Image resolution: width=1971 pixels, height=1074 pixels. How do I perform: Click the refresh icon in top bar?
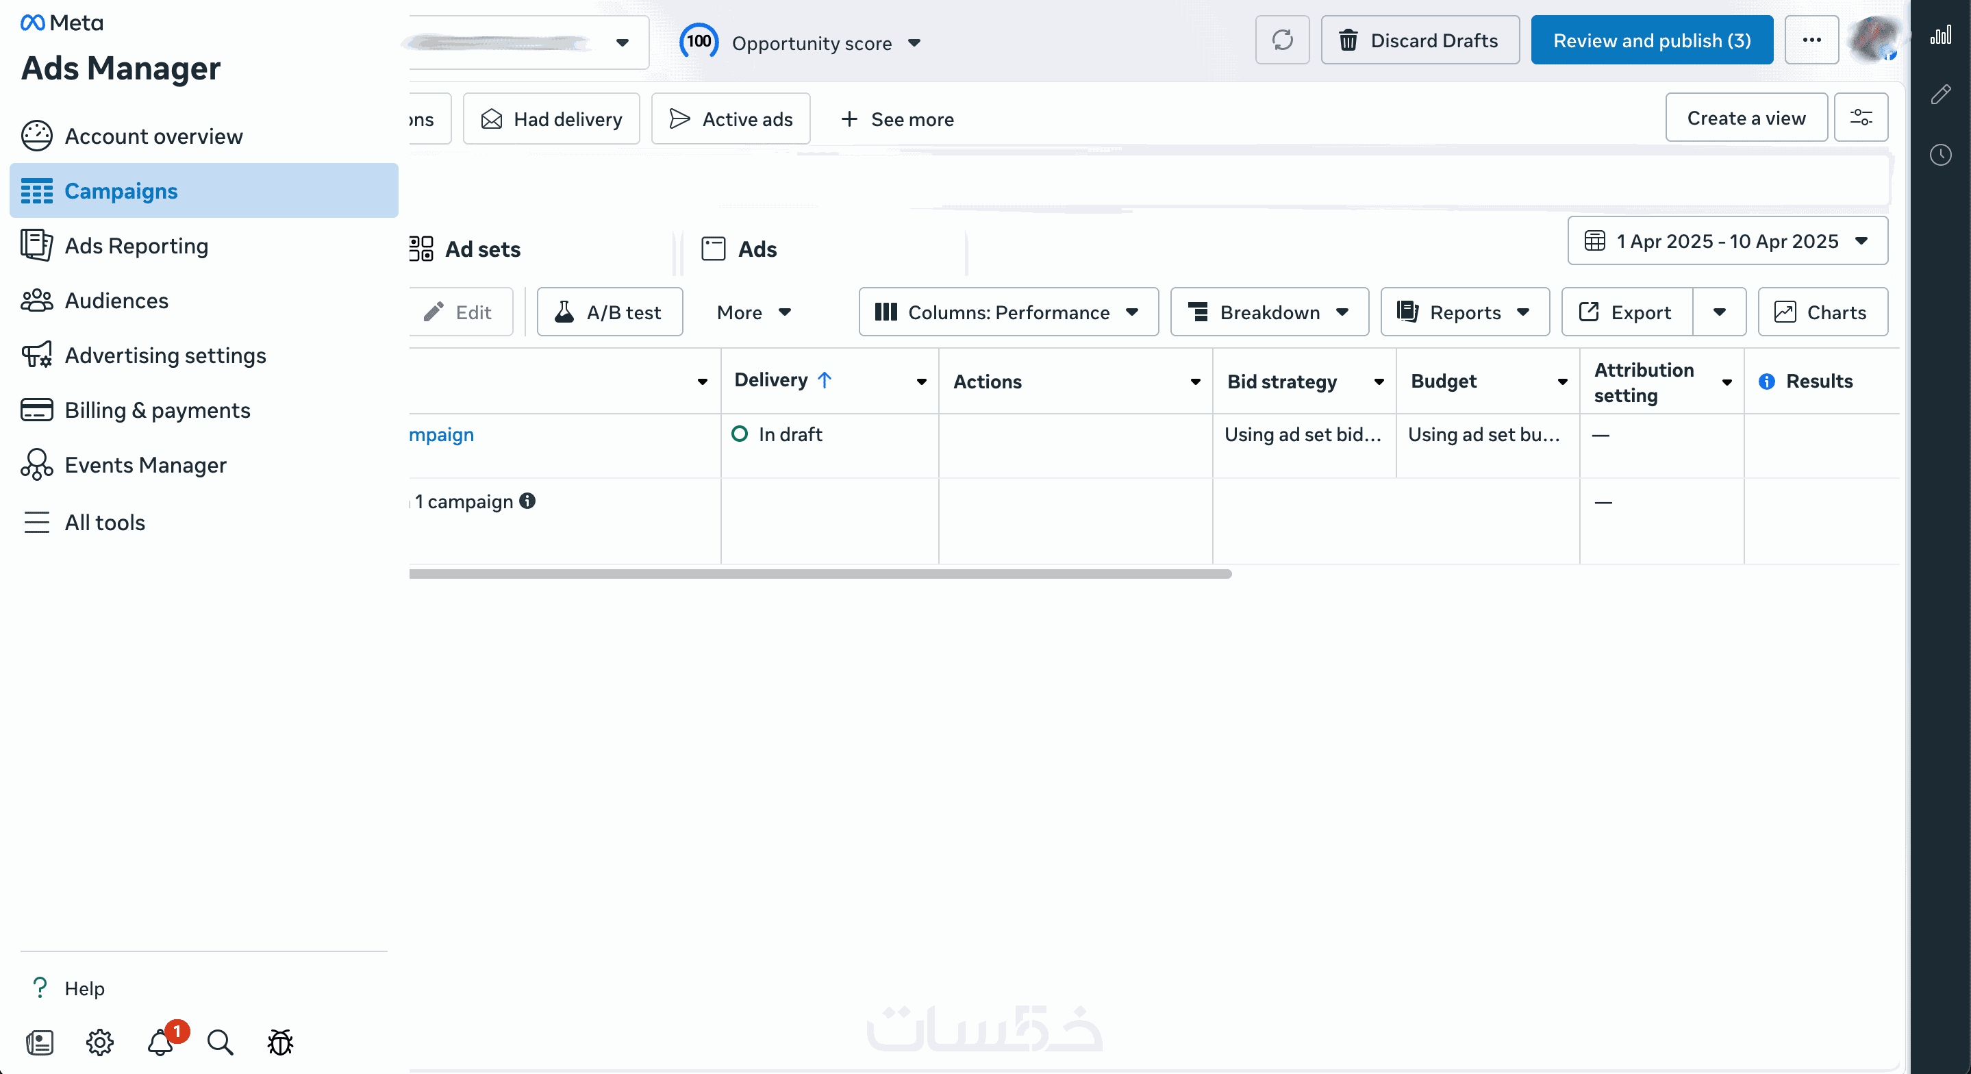[1282, 40]
